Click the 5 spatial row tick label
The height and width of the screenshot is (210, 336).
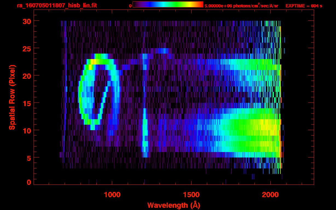click(x=28, y=158)
